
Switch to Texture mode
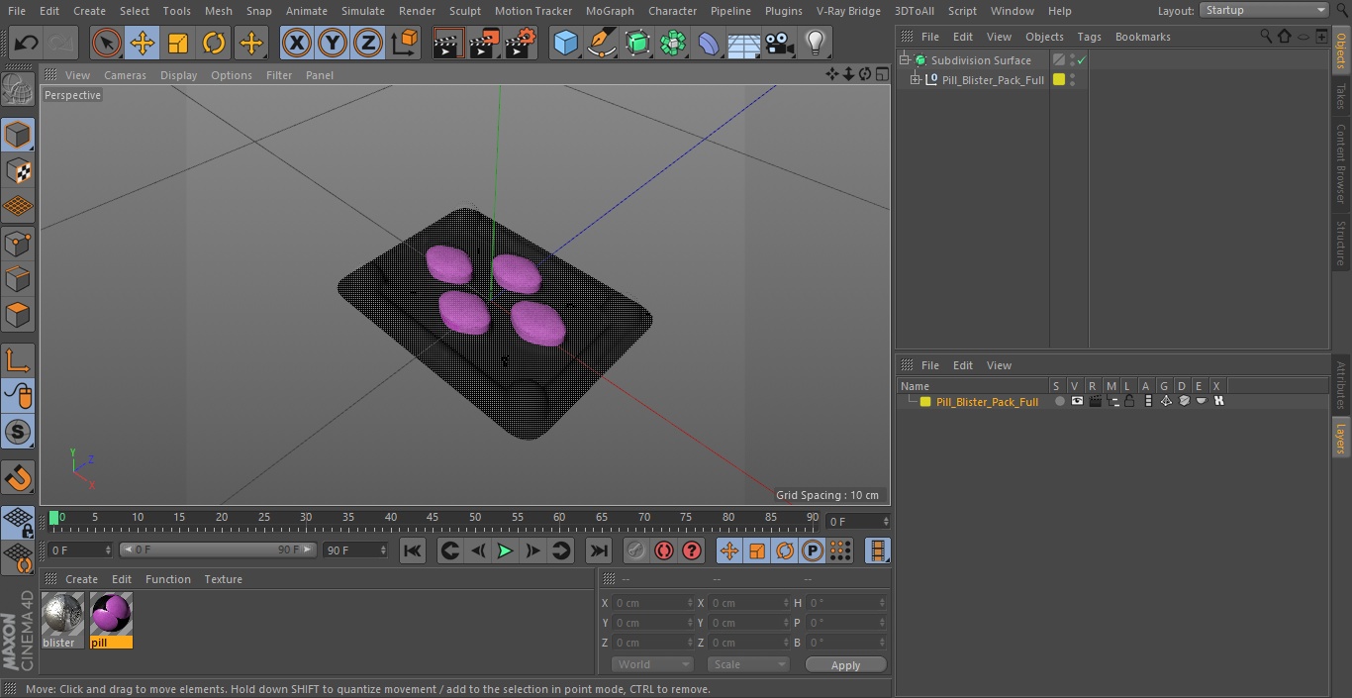[x=18, y=170]
